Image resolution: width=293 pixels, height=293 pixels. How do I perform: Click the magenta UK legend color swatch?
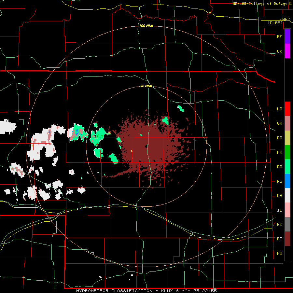[287, 51]
